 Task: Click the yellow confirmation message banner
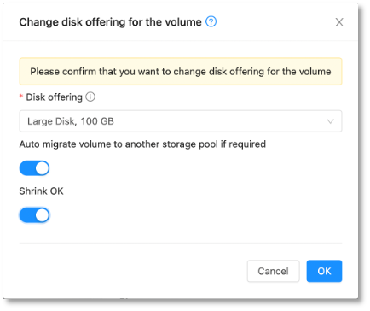pyautogui.click(x=181, y=72)
